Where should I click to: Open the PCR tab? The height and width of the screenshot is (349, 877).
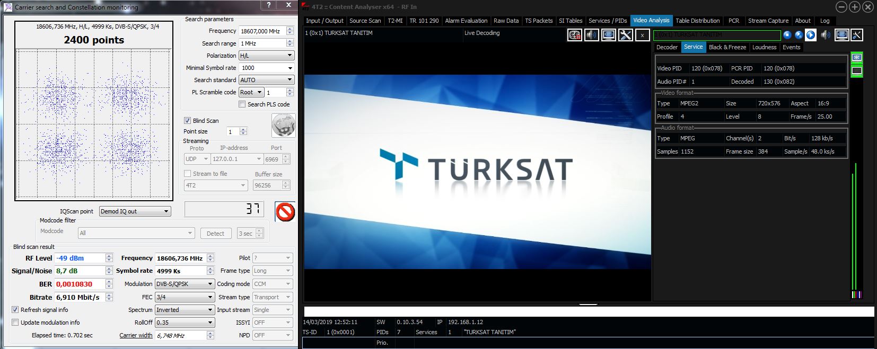click(x=734, y=21)
